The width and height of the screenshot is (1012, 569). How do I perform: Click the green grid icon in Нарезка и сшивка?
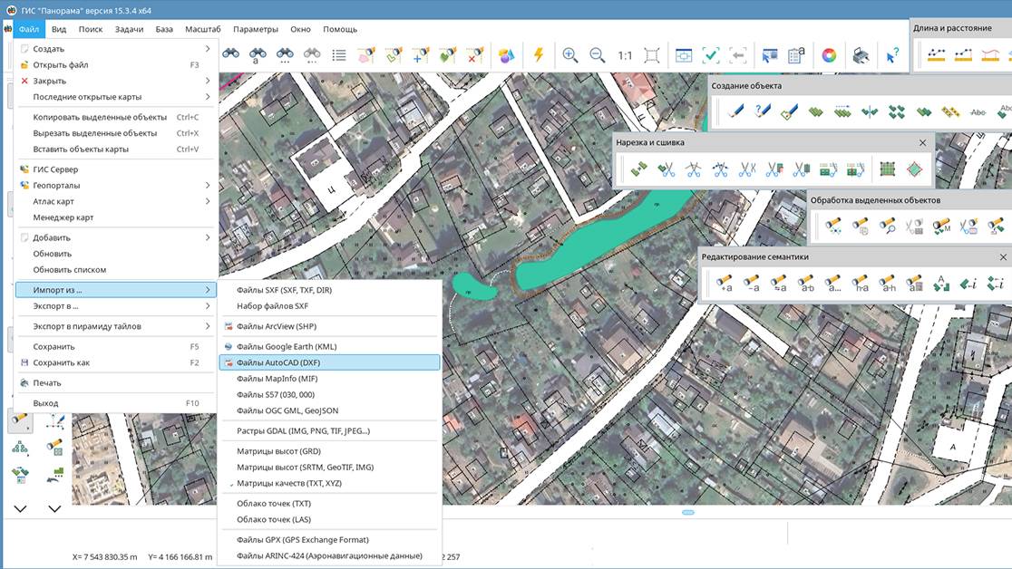pos(888,169)
